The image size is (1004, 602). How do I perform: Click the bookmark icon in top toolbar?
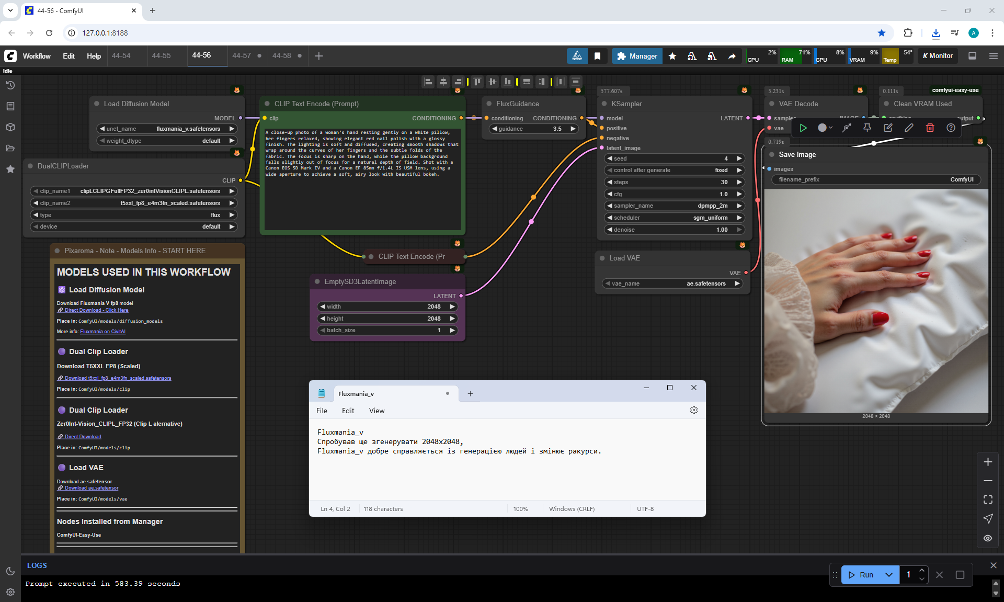point(597,56)
